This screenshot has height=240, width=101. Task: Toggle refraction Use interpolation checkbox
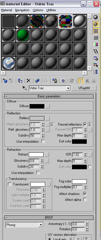point(38,173)
